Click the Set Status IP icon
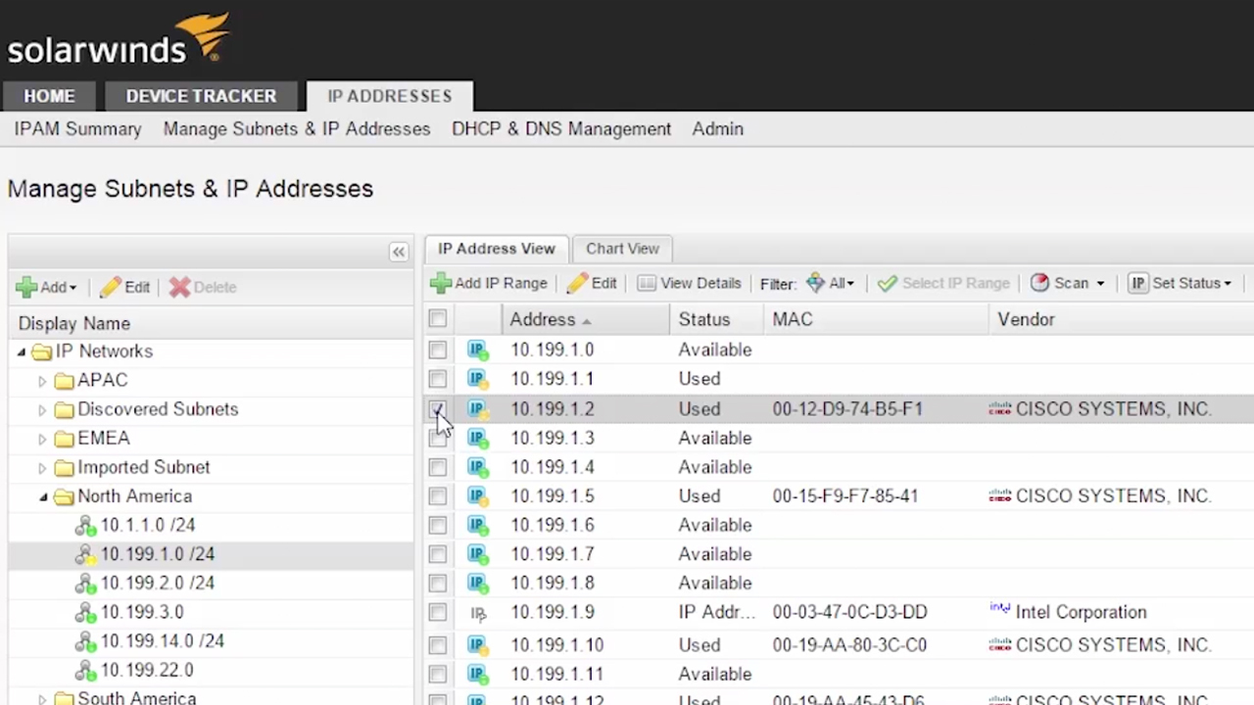Screen dimensions: 1254x705 [1138, 283]
